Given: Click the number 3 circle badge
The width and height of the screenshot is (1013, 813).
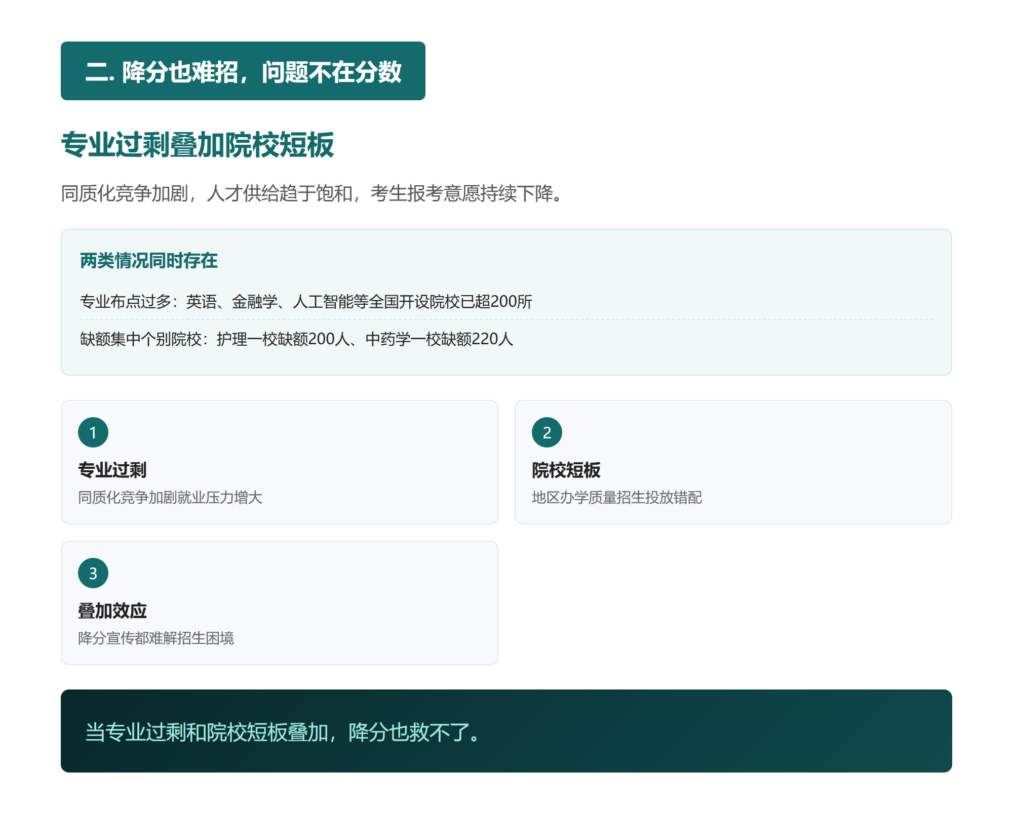Looking at the screenshot, I should pos(93,573).
